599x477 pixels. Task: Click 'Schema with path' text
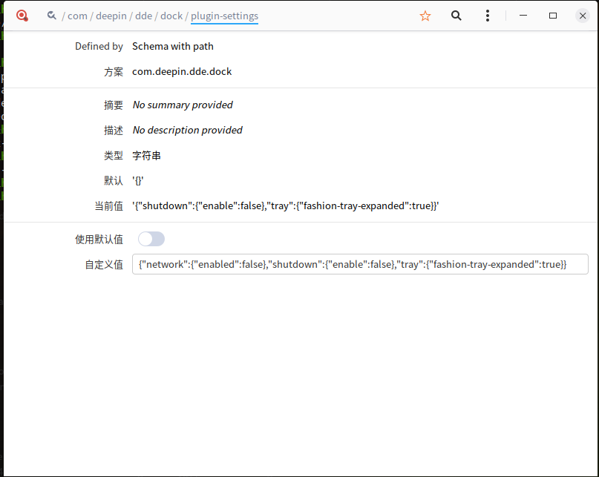[x=173, y=46]
